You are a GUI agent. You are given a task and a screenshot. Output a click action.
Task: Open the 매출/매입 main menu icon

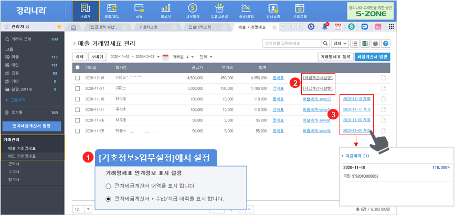pyautogui.click(x=112, y=11)
